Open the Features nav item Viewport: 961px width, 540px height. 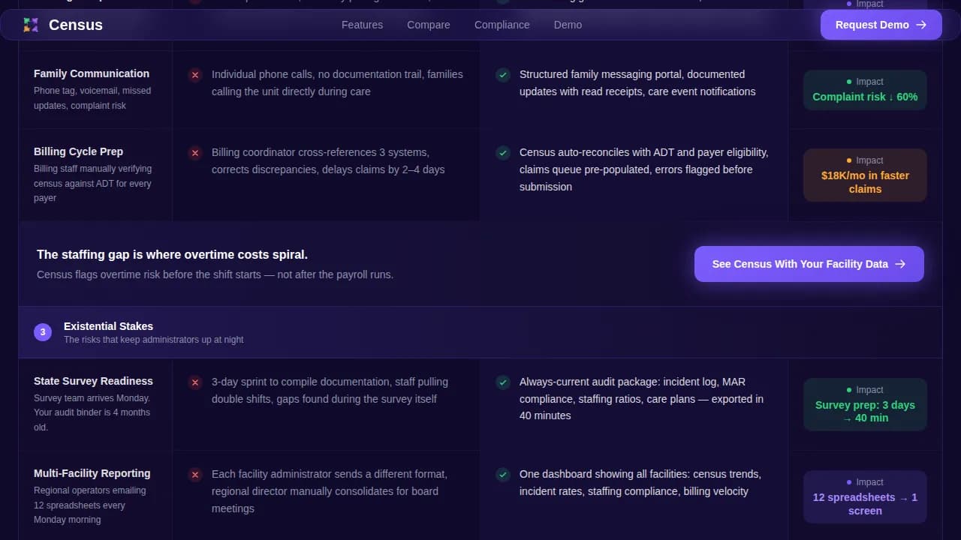[362, 25]
